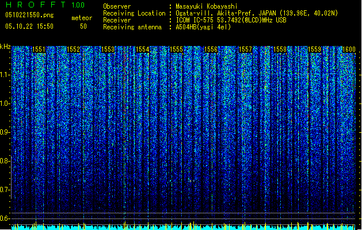Click the cyan signal level strip at bottom
362x230 pixels.
pos(184,227)
